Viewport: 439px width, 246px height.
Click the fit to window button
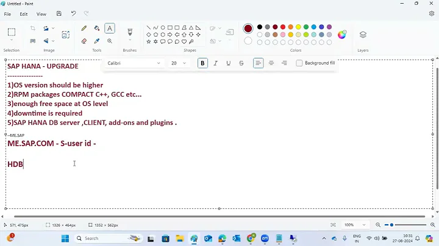pyautogui.click(x=333, y=225)
